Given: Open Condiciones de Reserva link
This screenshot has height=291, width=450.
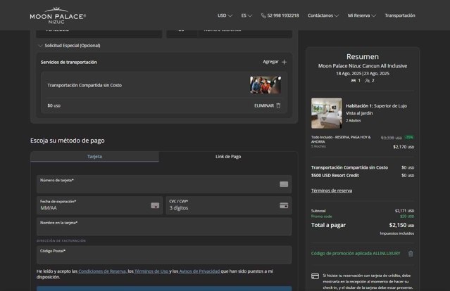Looking at the screenshot, I should click(102, 271).
